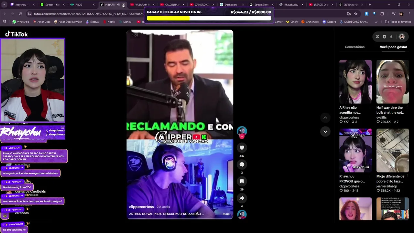
Task: Click the Disney+ bookmark
Action: 125,22
